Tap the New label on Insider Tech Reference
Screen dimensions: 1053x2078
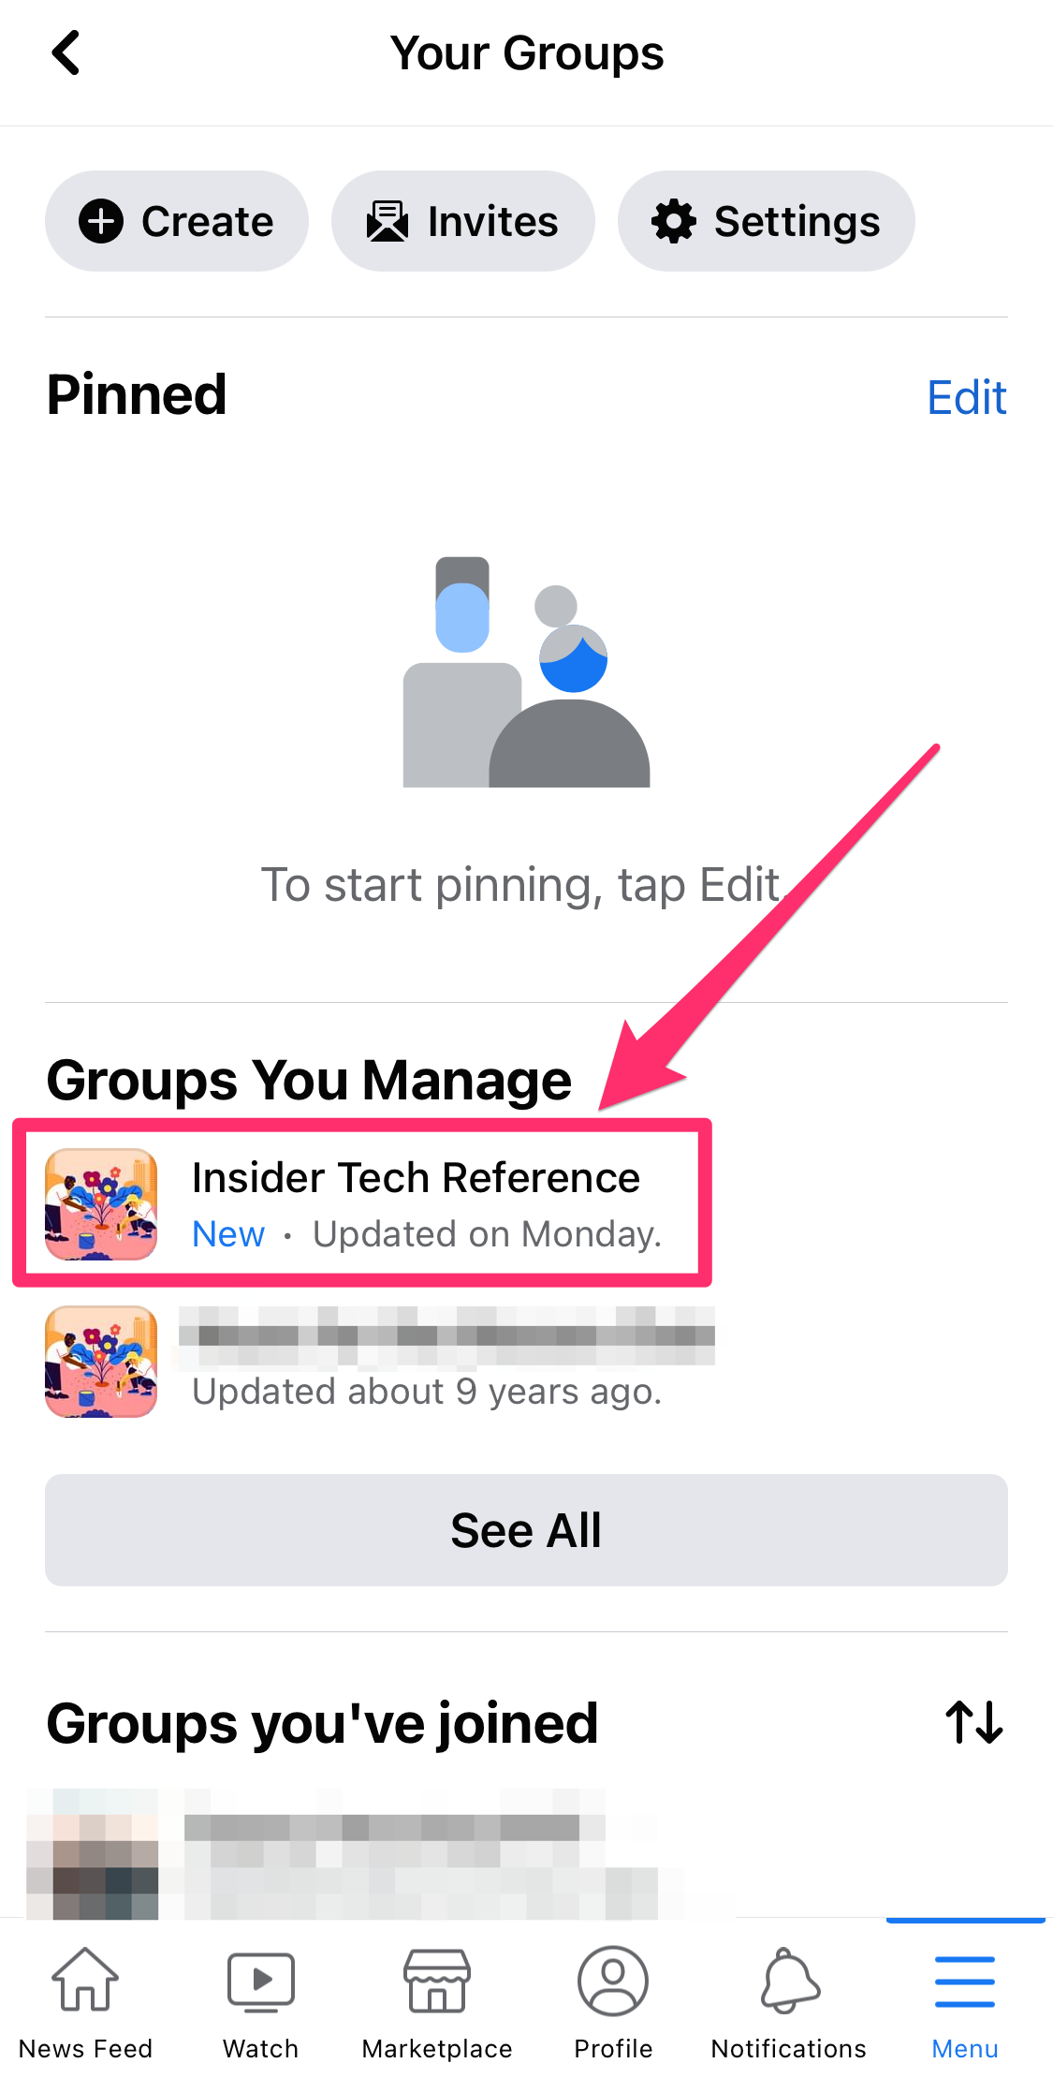tap(227, 1233)
